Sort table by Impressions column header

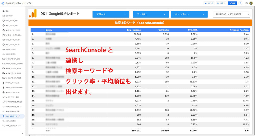[x=134, y=30]
